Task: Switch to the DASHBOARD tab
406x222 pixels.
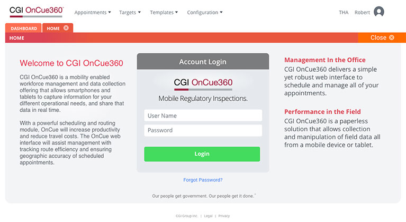Action: coord(24,28)
